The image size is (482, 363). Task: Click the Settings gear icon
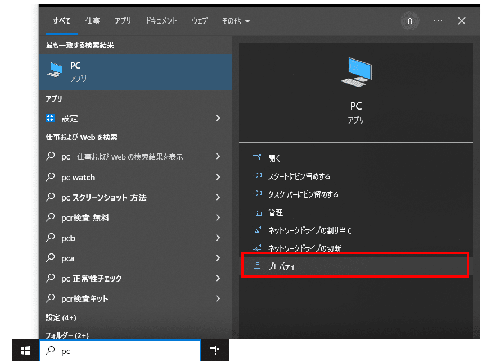click(x=50, y=118)
